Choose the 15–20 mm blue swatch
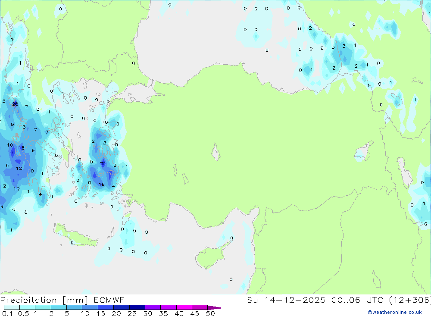Screen dimensions: 431x316 [106, 307]
